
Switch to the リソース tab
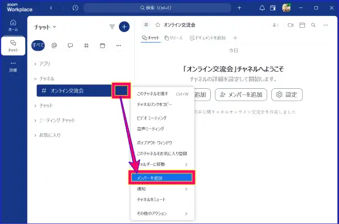[x=174, y=38]
